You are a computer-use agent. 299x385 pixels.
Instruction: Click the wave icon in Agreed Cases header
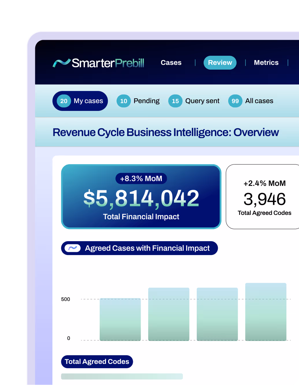coord(73,248)
